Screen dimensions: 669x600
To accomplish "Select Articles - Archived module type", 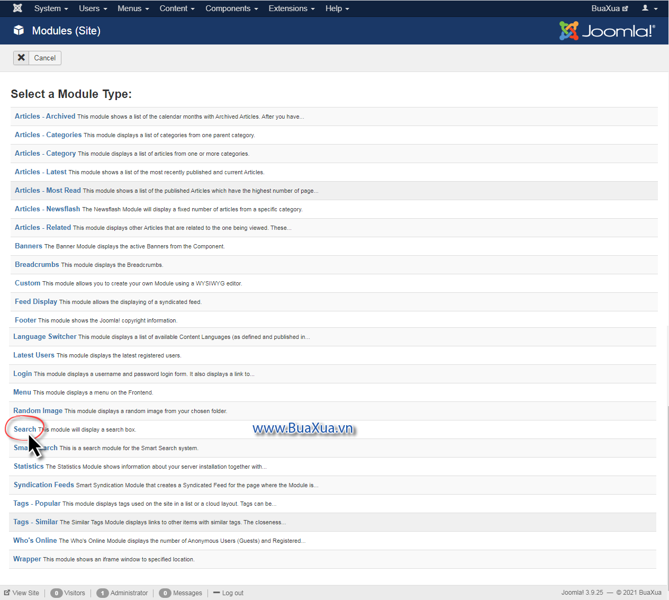I will coord(45,116).
